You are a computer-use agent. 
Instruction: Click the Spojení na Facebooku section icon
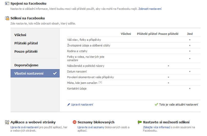7,4
